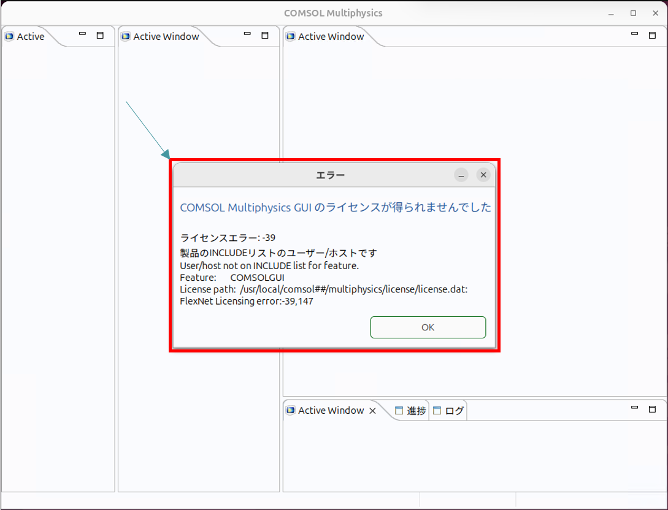Maximize the upper-right Active Window panel
This screenshot has width=668, height=510.
click(653, 36)
